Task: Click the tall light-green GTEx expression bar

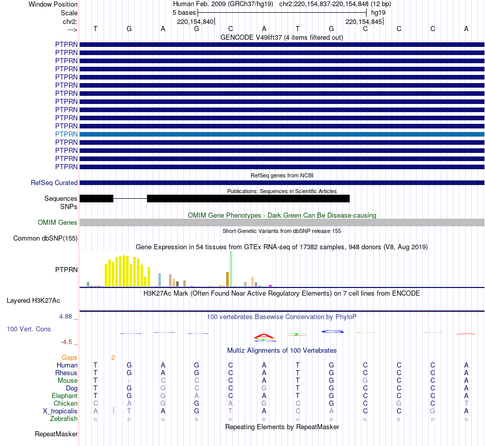Action: pos(231,269)
